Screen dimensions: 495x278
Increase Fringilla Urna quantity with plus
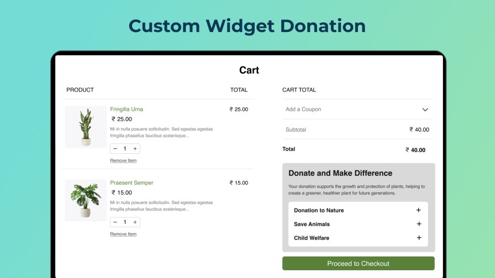[x=135, y=148]
